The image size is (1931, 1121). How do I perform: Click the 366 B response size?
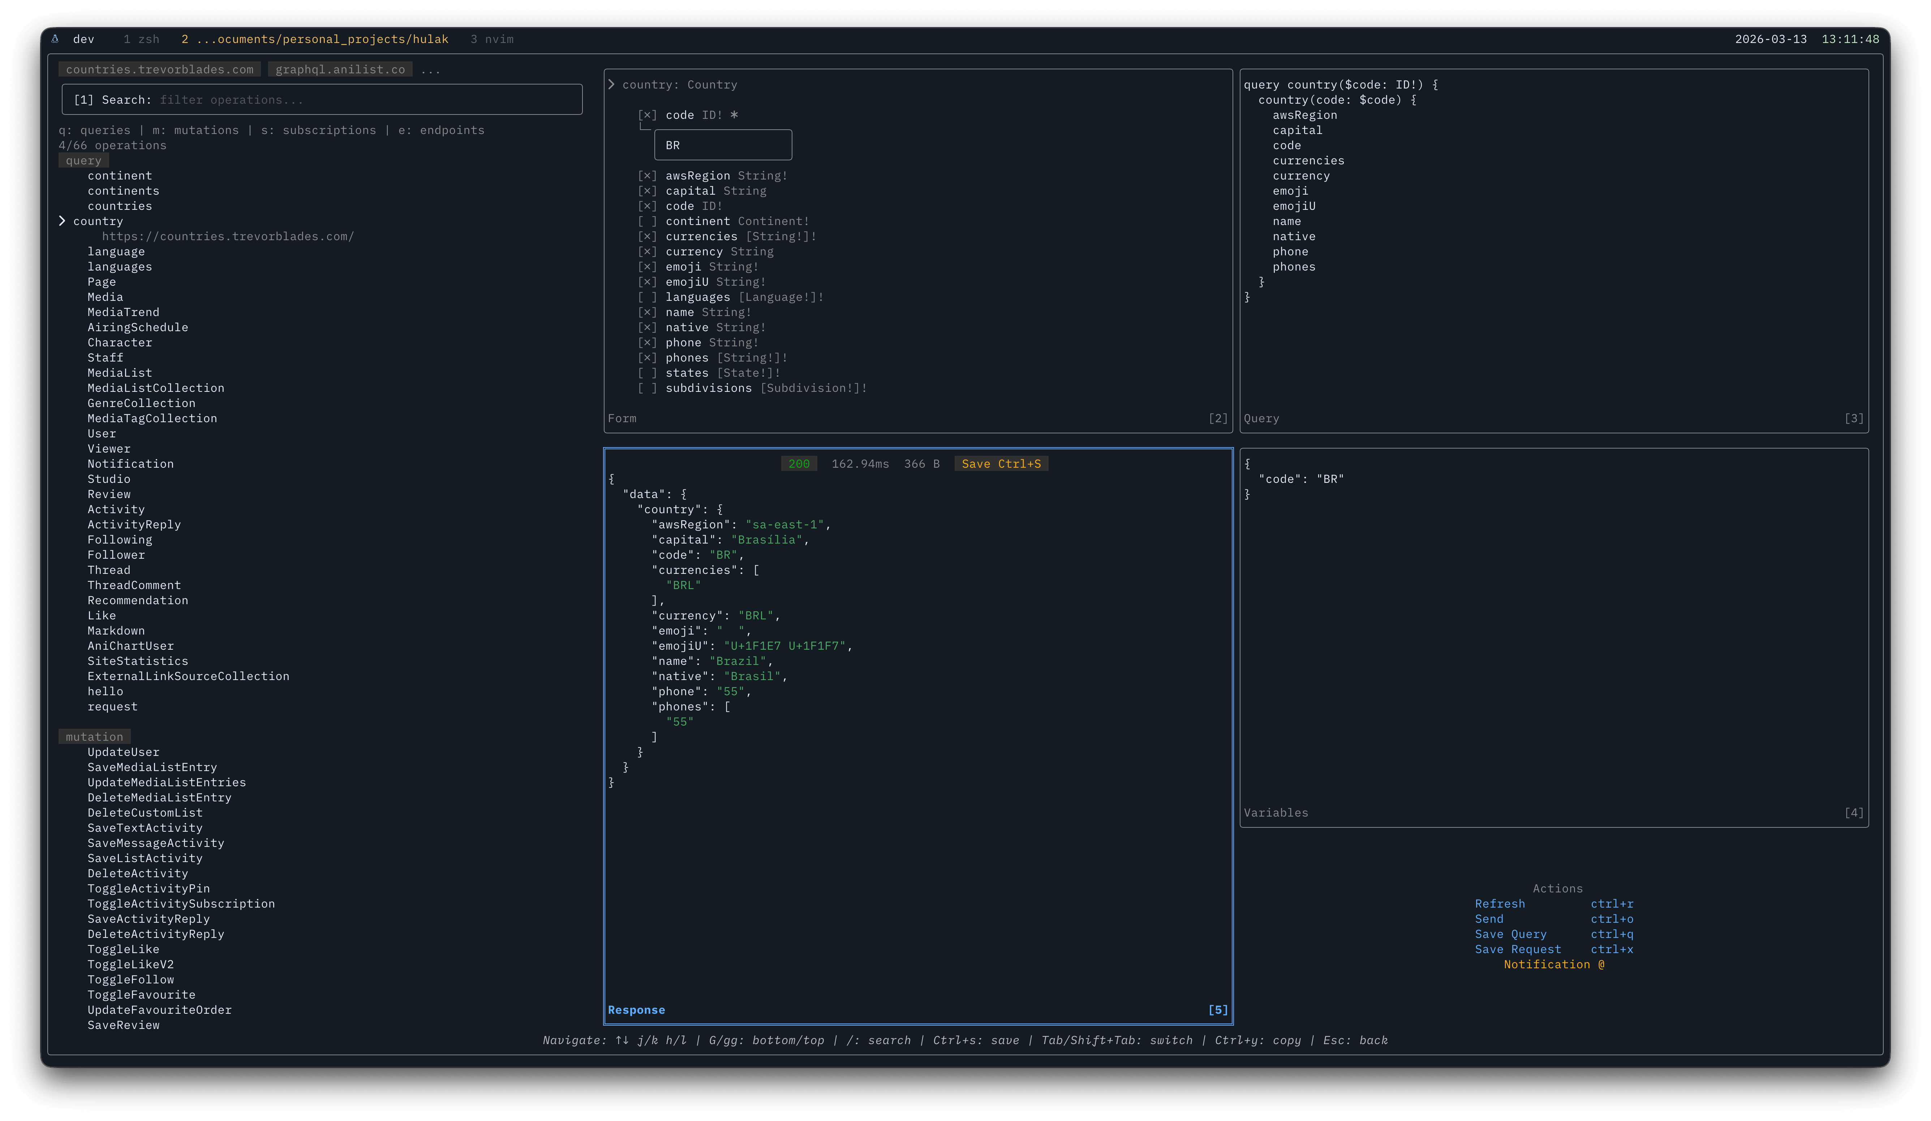[922, 464]
